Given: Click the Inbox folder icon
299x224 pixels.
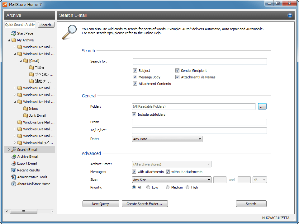Looking at the screenshot, I should tap(26, 109).
